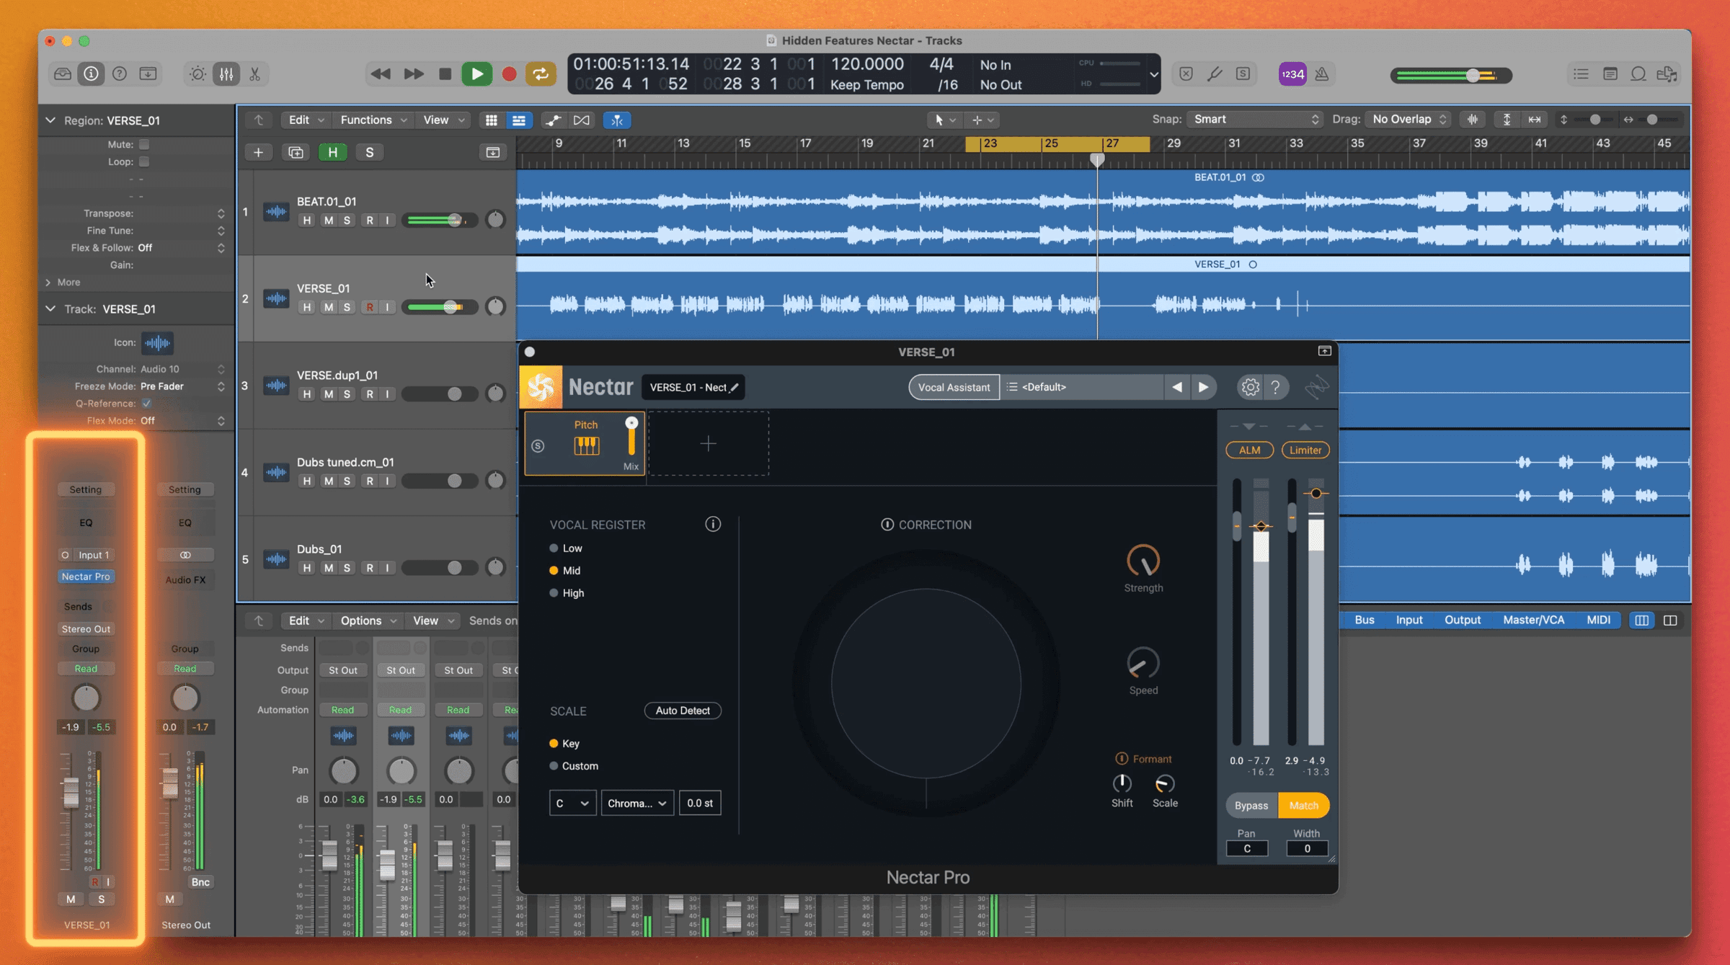Collapse the Region VERSE_01 section
Screen dimensions: 1730x965
50,120
